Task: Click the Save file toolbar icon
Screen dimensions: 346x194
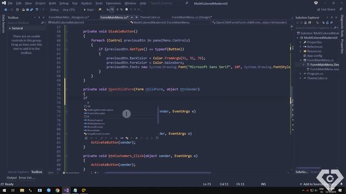Action: [28, 10]
